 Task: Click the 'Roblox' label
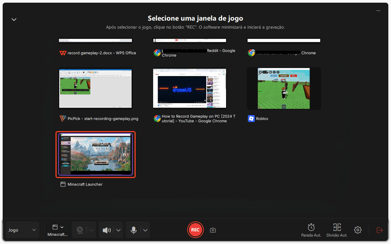pos(262,119)
